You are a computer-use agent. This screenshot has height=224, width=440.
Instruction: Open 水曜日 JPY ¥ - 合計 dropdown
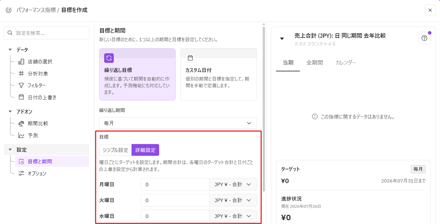(x=233, y=216)
